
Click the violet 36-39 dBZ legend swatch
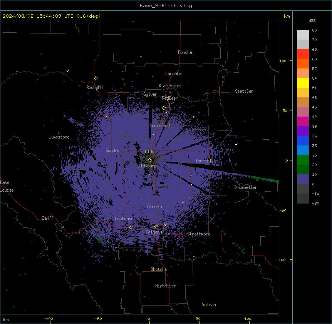tap(303, 131)
